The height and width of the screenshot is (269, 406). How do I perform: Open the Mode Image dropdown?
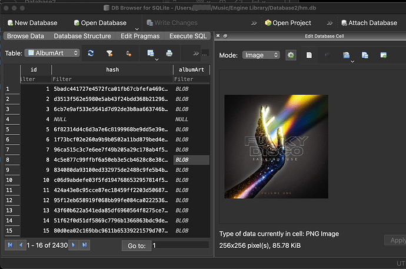261,55
